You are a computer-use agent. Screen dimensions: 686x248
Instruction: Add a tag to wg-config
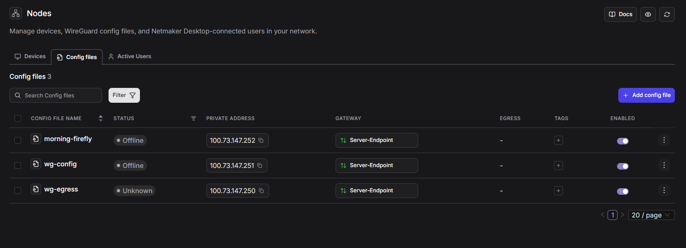pyautogui.click(x=558, y=165)
